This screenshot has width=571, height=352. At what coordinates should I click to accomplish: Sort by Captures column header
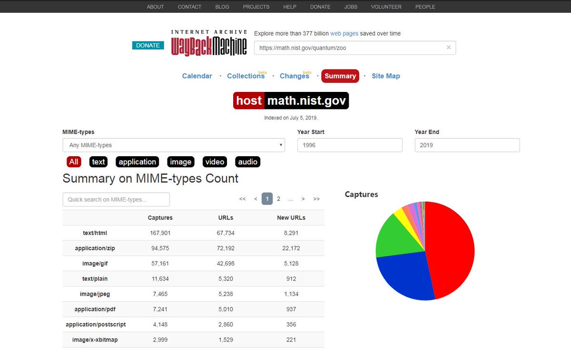point(160,218)
